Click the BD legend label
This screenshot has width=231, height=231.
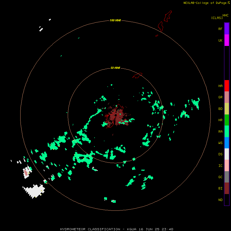[220, 109]
